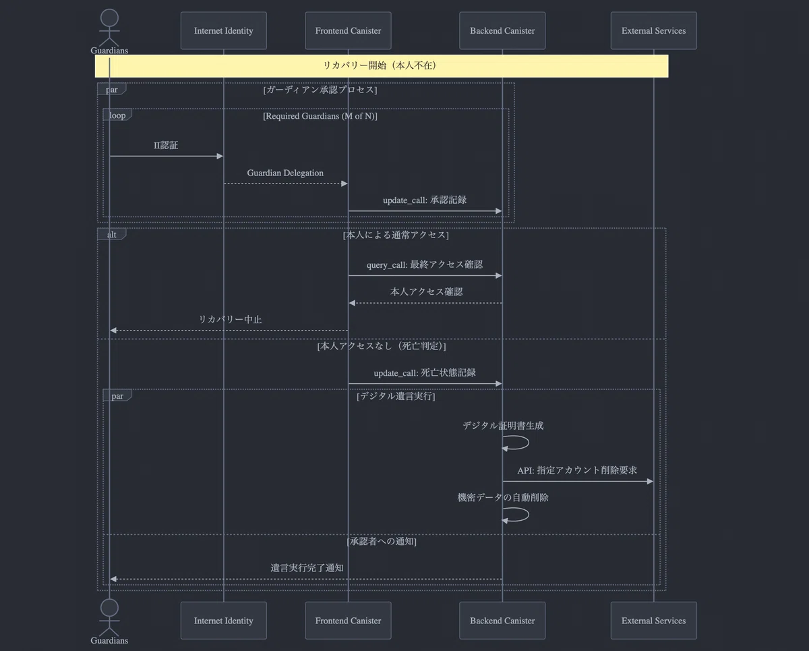This screenshot has height=651, width=809.
Task: Click the bottom Backend Canister participant box
Action: coord(502,621)
